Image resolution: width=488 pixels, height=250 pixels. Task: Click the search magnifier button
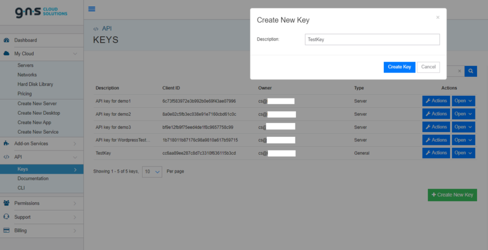(471, 71)
